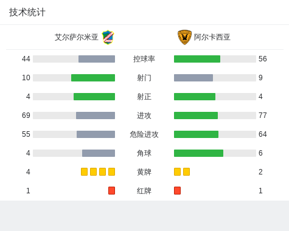Click 艾尔萨尔米亚's green shots bar for 射门
Image resolution: width=289 pixels, height=231 pixels.
point(93,78)
